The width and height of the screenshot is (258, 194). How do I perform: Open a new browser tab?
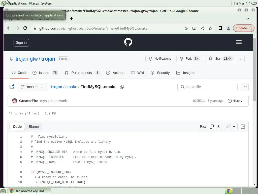[x=71, y=19]
